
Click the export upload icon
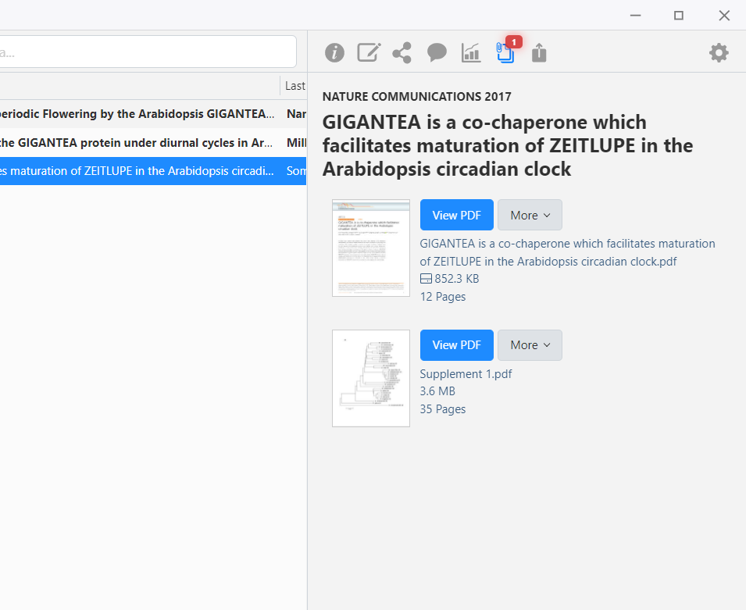(x=539, y=52)
